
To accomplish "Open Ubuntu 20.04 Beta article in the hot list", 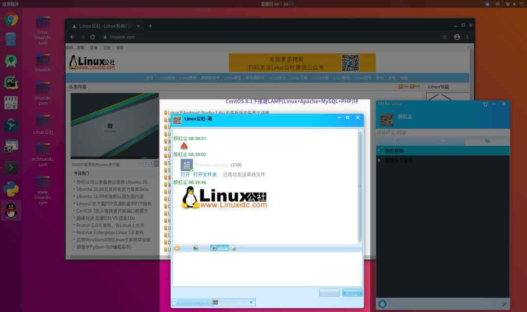I will 112,189.
